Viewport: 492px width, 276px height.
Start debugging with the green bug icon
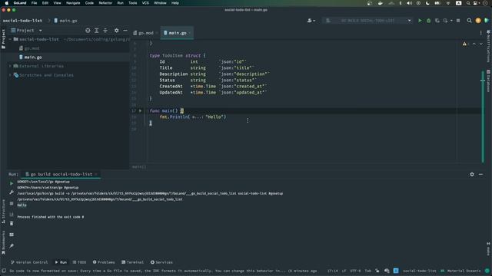point(428,21)
